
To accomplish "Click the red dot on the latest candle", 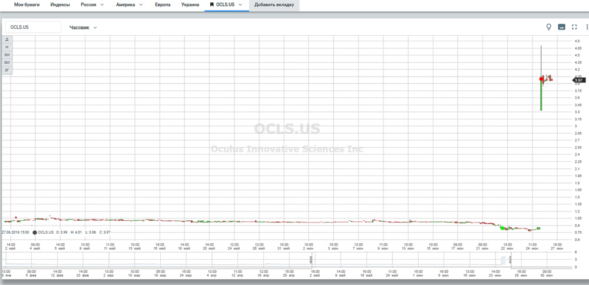I will (x=541, y=79).
